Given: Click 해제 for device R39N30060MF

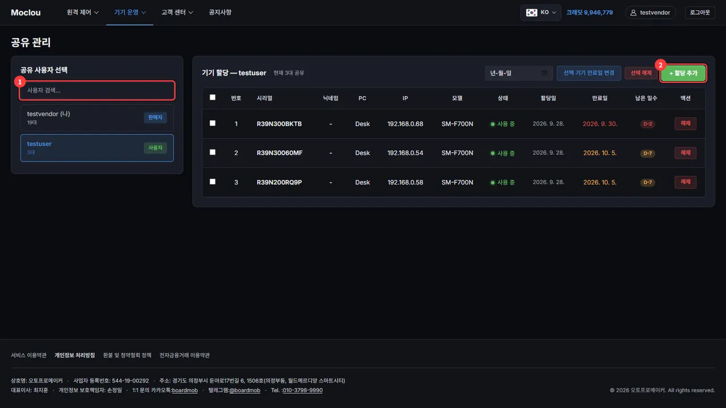Looking at the screenshot, I should [x=685, y=153].
